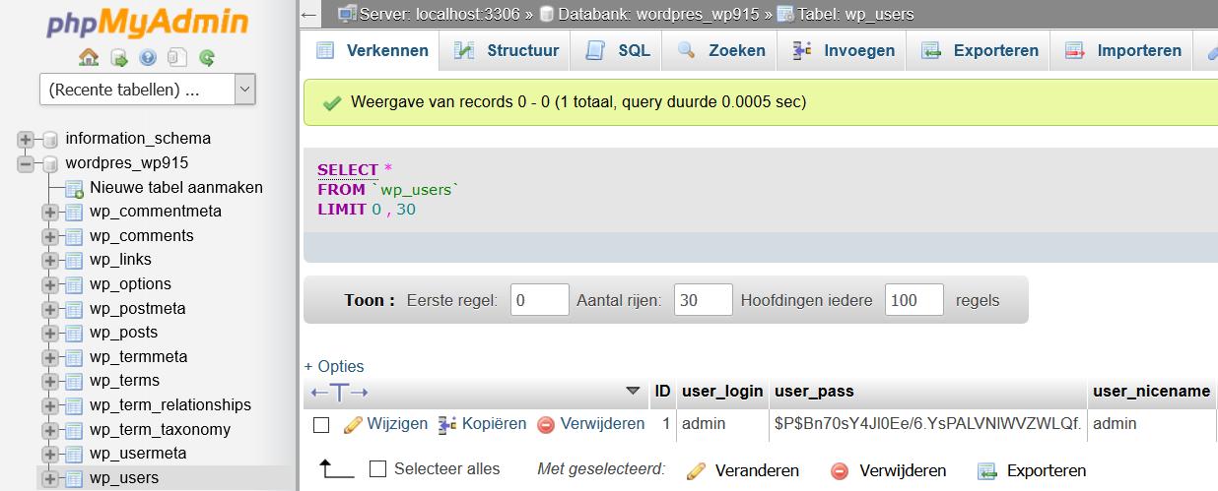Screen dimensions: 1218x491
Task: Click the red delete icon next to Verwijderen in admin row
Action: 546,425
